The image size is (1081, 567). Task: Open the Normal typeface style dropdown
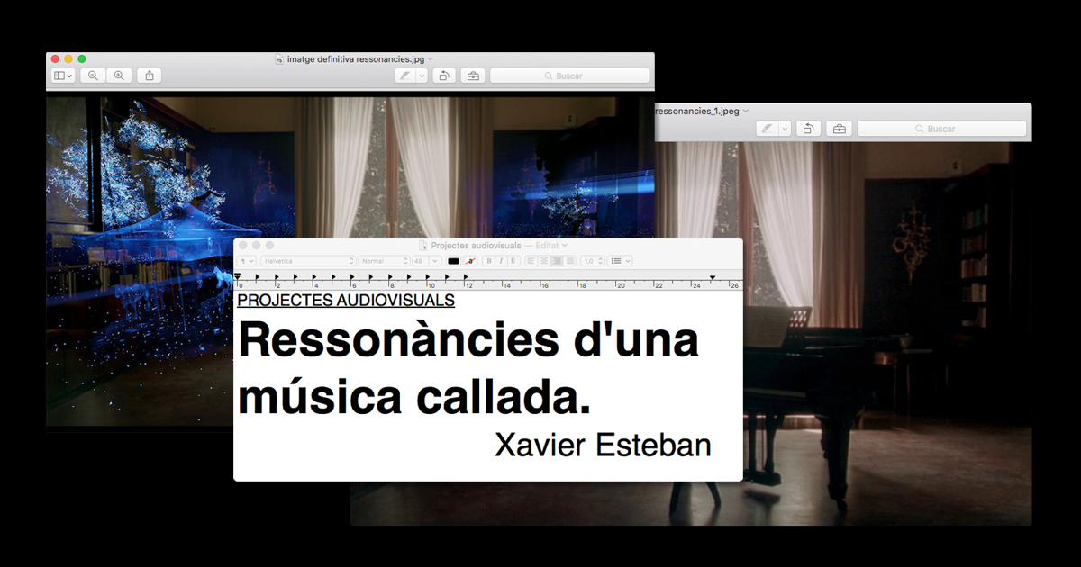[x=383, y=261]
